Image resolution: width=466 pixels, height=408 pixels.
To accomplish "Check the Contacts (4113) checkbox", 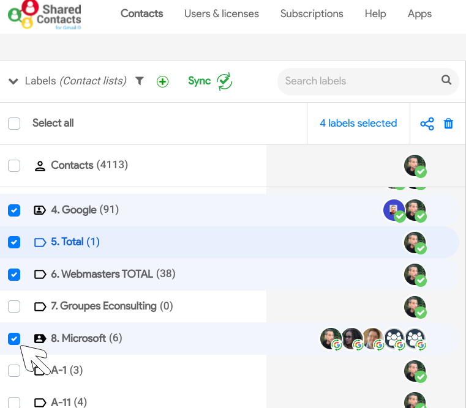I will pos(14,166).
